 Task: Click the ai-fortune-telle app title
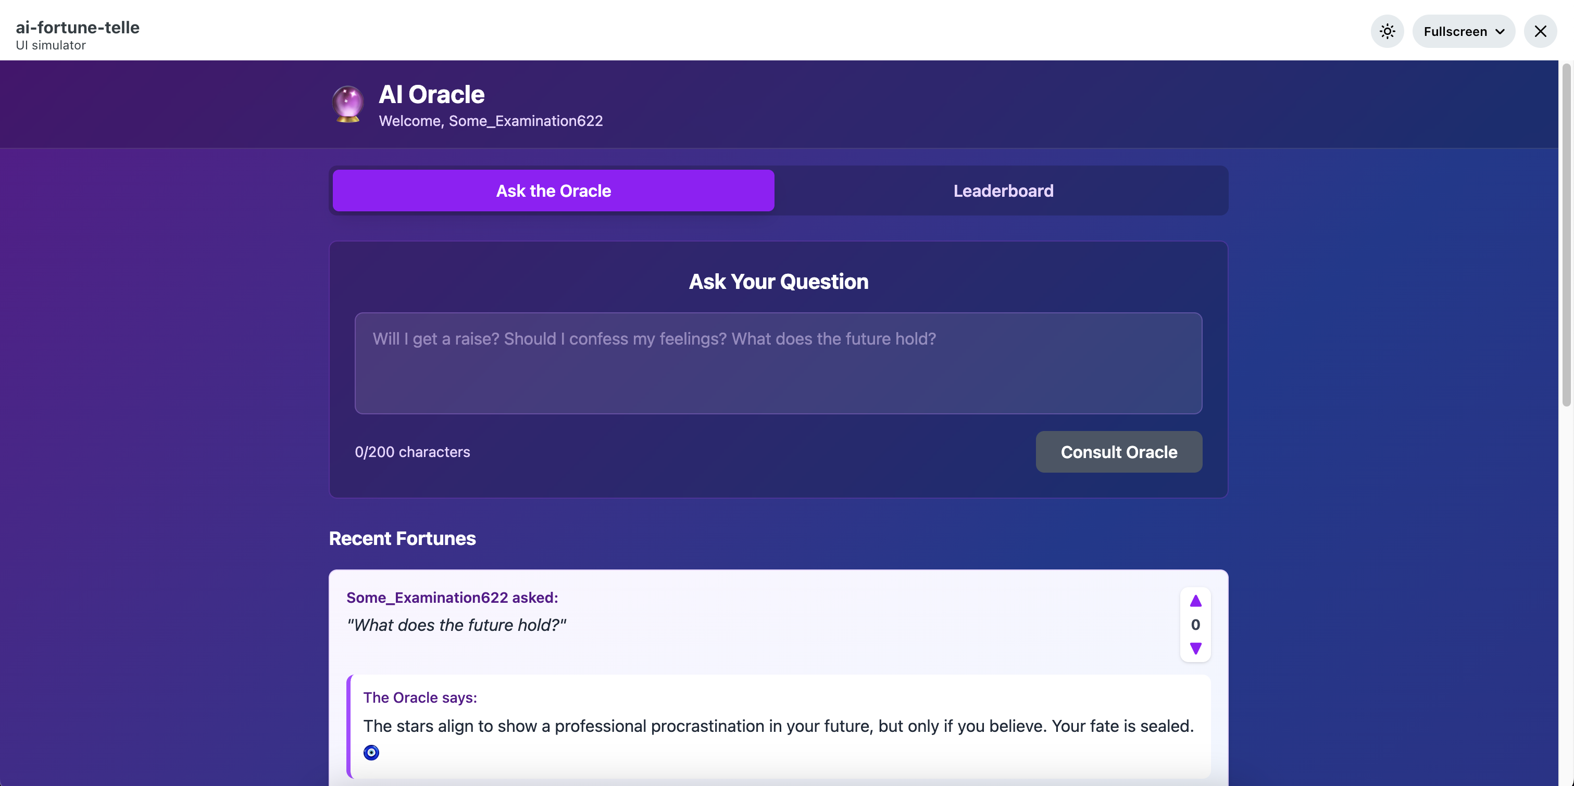tap(78, 28)
